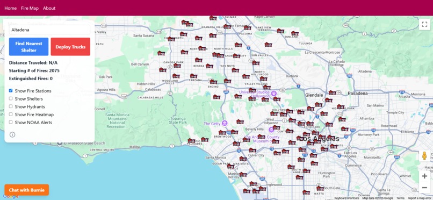Viewport: 433px width, 200px height.
Task: Open Fire Map in the navigation bar
Action: 30,8
